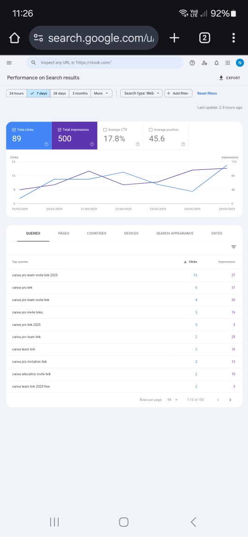Open the notifications bell
This screenshot has width=248, height=537.
216,63
